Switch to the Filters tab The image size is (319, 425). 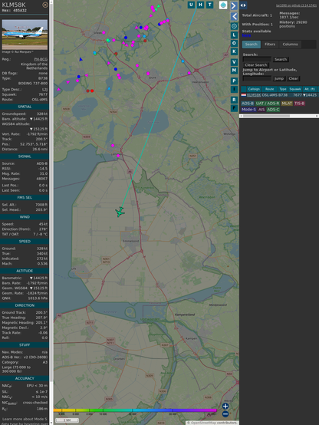click(x=270, y=44)
